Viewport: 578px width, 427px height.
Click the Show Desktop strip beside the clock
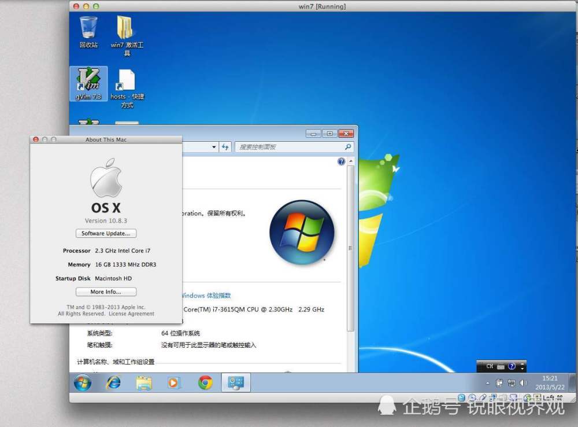572,382
